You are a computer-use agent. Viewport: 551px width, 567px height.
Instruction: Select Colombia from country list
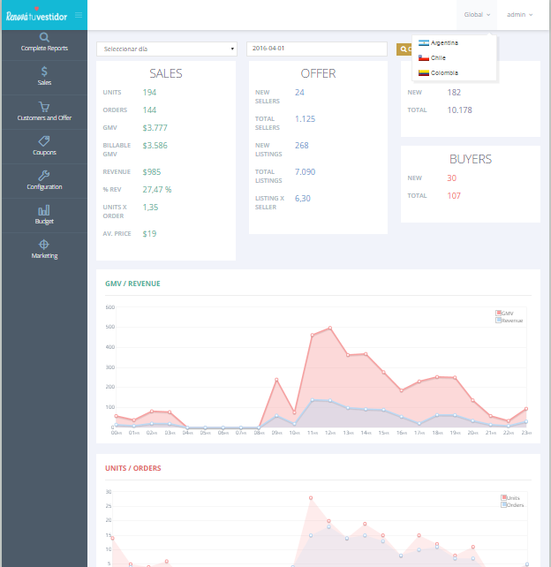click(x=443, y=72)
